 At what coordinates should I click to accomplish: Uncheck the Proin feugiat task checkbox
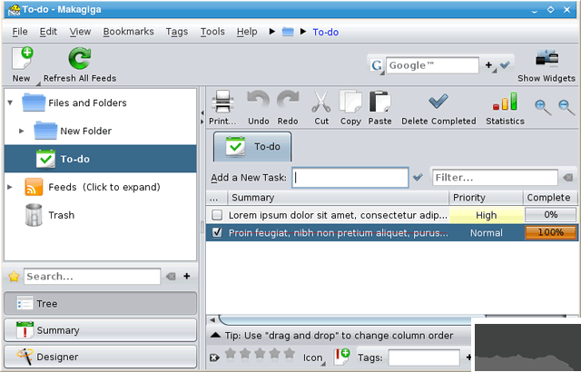pyautogui.click(x=217, y=232)
